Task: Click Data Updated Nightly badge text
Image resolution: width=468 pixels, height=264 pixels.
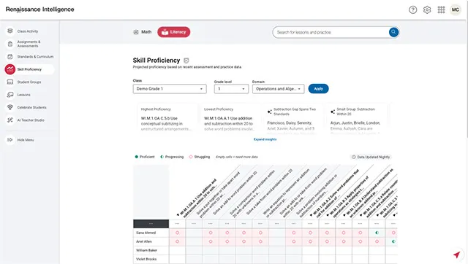Action: click(374, 157)
